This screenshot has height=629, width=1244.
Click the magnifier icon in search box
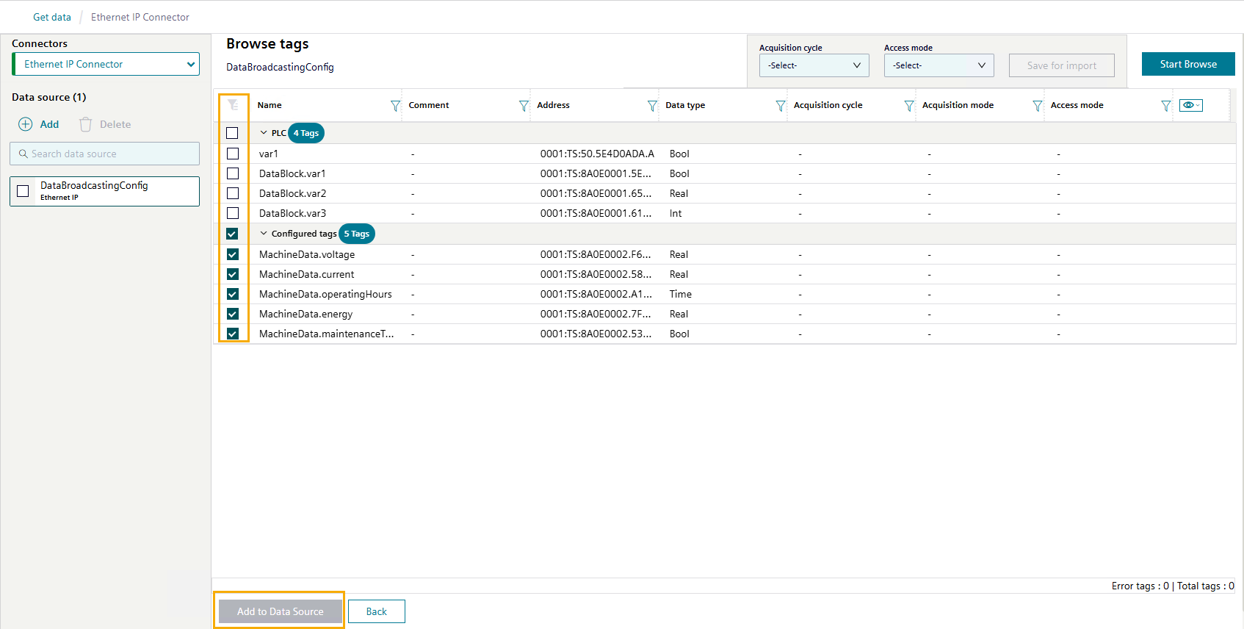(x=23, y=154)
